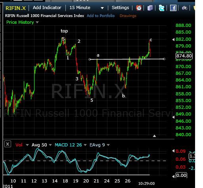This screenshot has height=188, width=203.
Task: Click the RIFIN.X ticker symbol
Action: click(15, 8)
